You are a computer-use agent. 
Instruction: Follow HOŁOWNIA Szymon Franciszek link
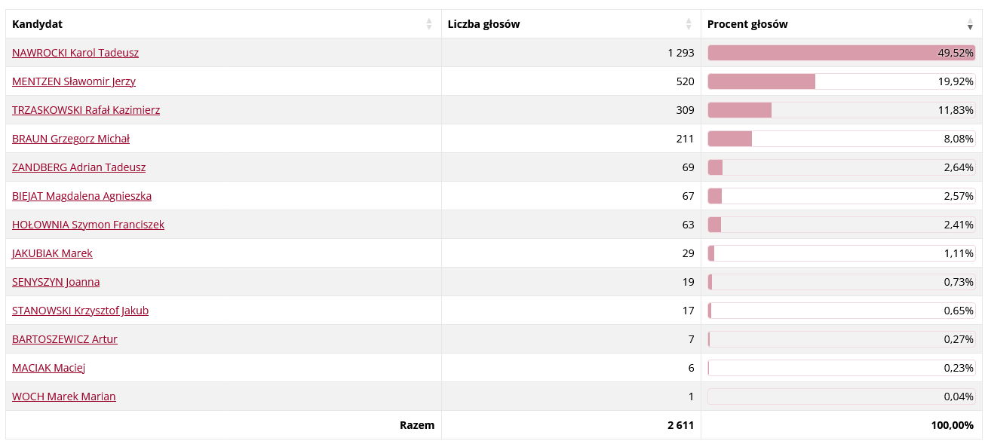tap(88, 225)
